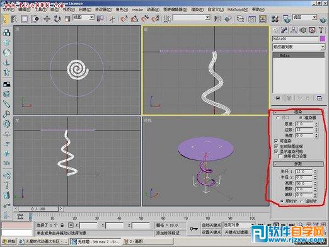Toggle the 显示渲染网格 checkbox
This screenshot has width=329, height=247.
(x=276, y=151)
